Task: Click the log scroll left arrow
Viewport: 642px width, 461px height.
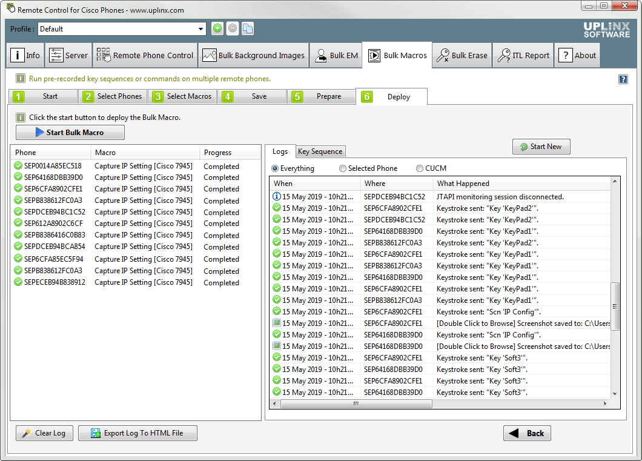Action: click(274, 403)
